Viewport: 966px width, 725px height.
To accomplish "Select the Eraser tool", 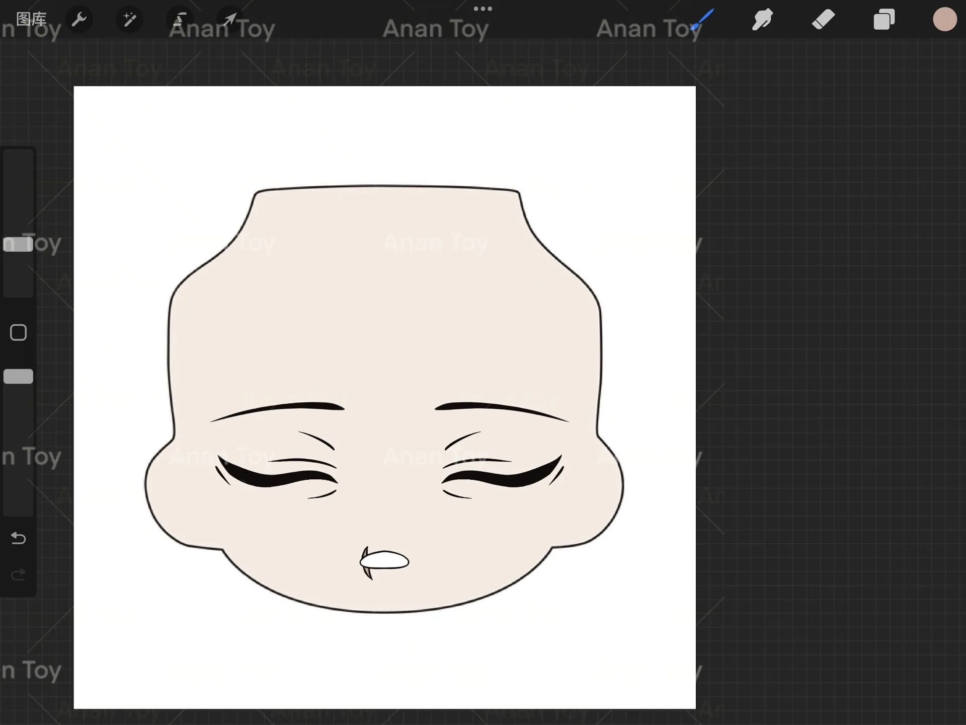I will (x=823, y=20).
